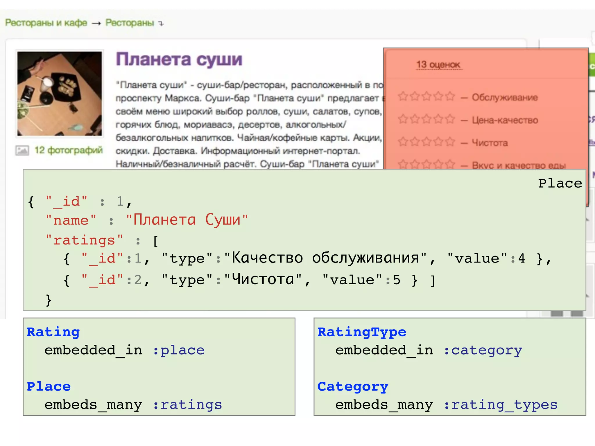This screenshot has width=595, height=446.
Task: Click the Чистота rating label
Action: pyautogui.click(x=490, y=143)
